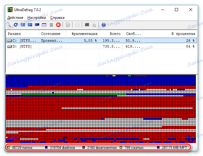Viewport: 203px width, 156px height.
Task: Pause the current job
Action: [x=52, y=25]
